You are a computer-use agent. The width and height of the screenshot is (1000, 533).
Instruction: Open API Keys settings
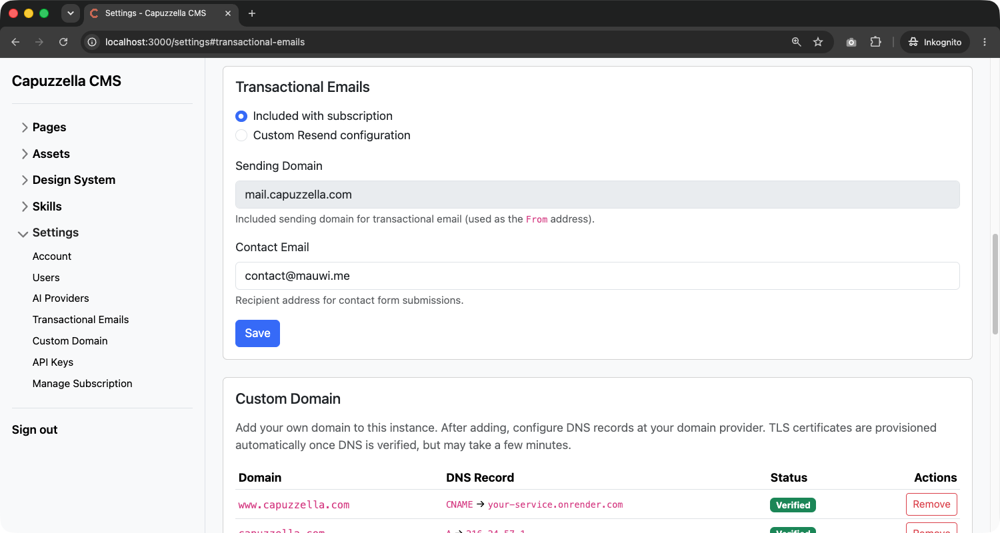pos(53,362)
